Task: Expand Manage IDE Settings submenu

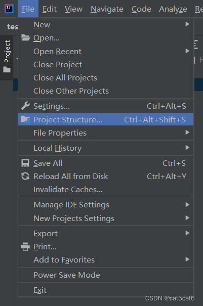Action: [106, 205]
